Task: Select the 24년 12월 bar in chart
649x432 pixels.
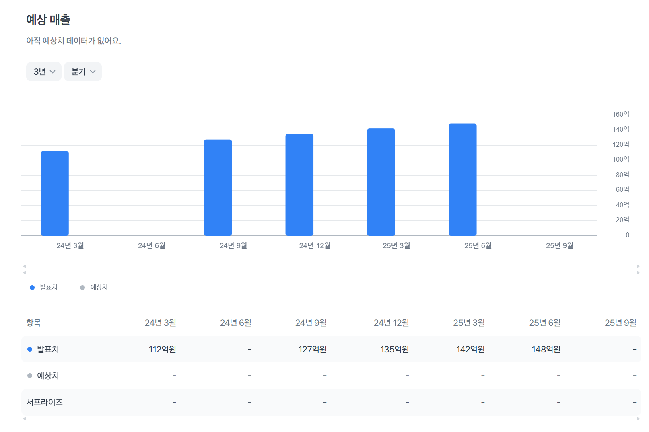Action: [x=299, y=185]
